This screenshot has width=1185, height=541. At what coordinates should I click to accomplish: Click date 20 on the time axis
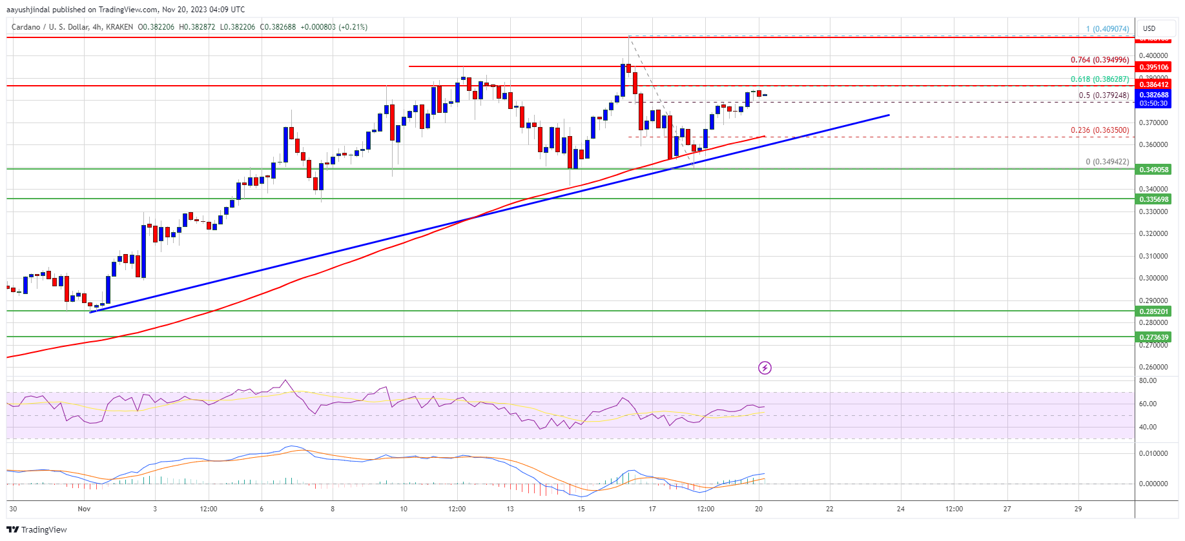pos(759,509)
